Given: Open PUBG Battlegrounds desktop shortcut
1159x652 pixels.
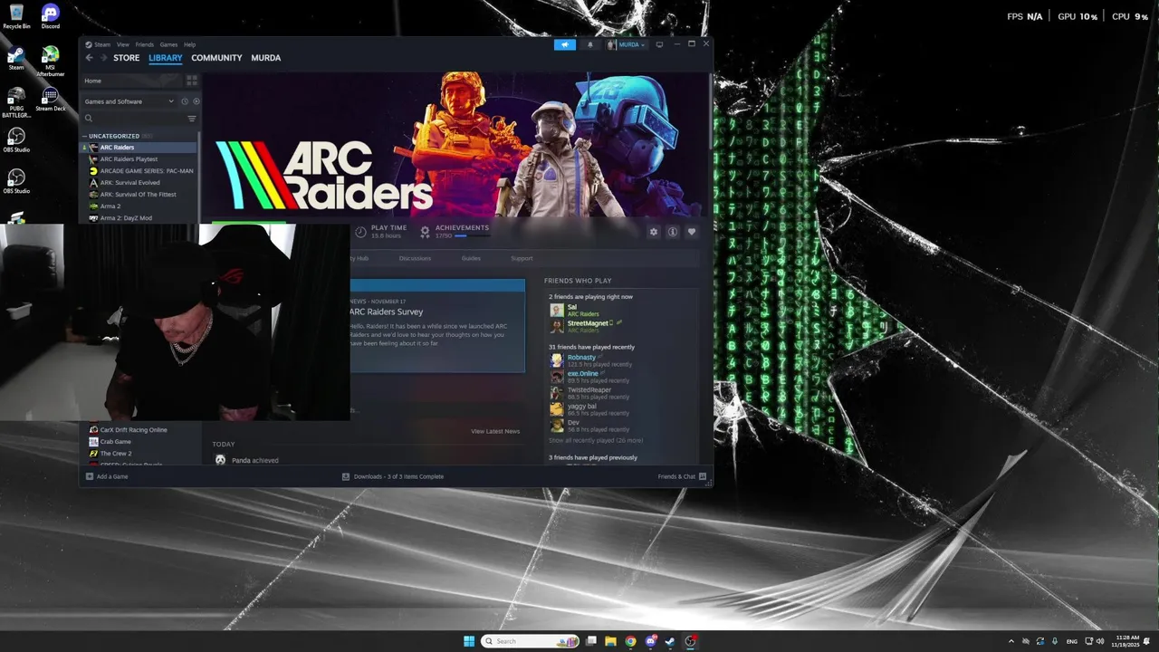Looking at the screenshot, I should point(16,102).
